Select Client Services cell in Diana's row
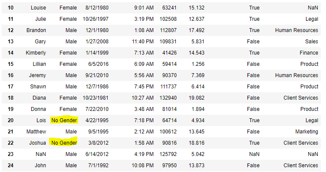Image resolution: width=326 pixels, height=172 pixels. (x=301, y=98)
